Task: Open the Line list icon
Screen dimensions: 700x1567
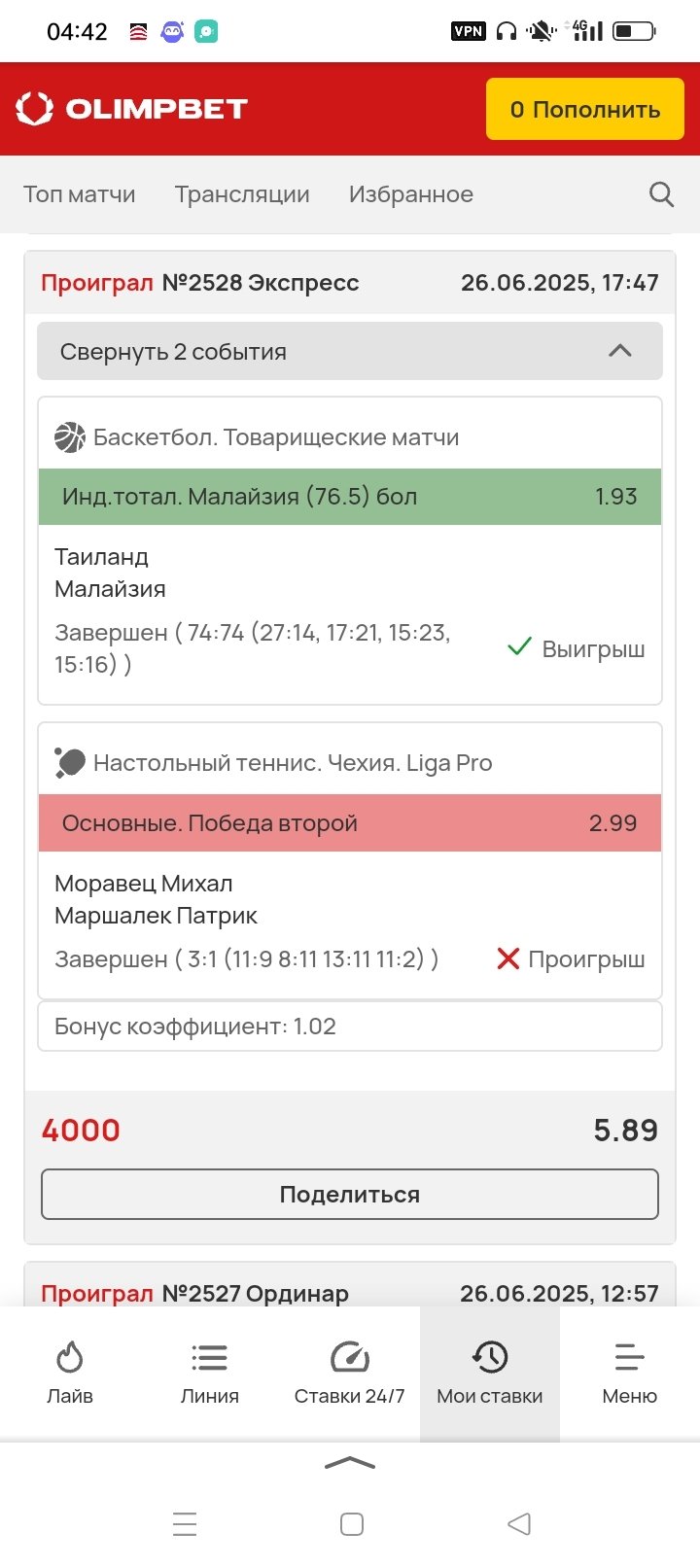Action: point(209,1357)
